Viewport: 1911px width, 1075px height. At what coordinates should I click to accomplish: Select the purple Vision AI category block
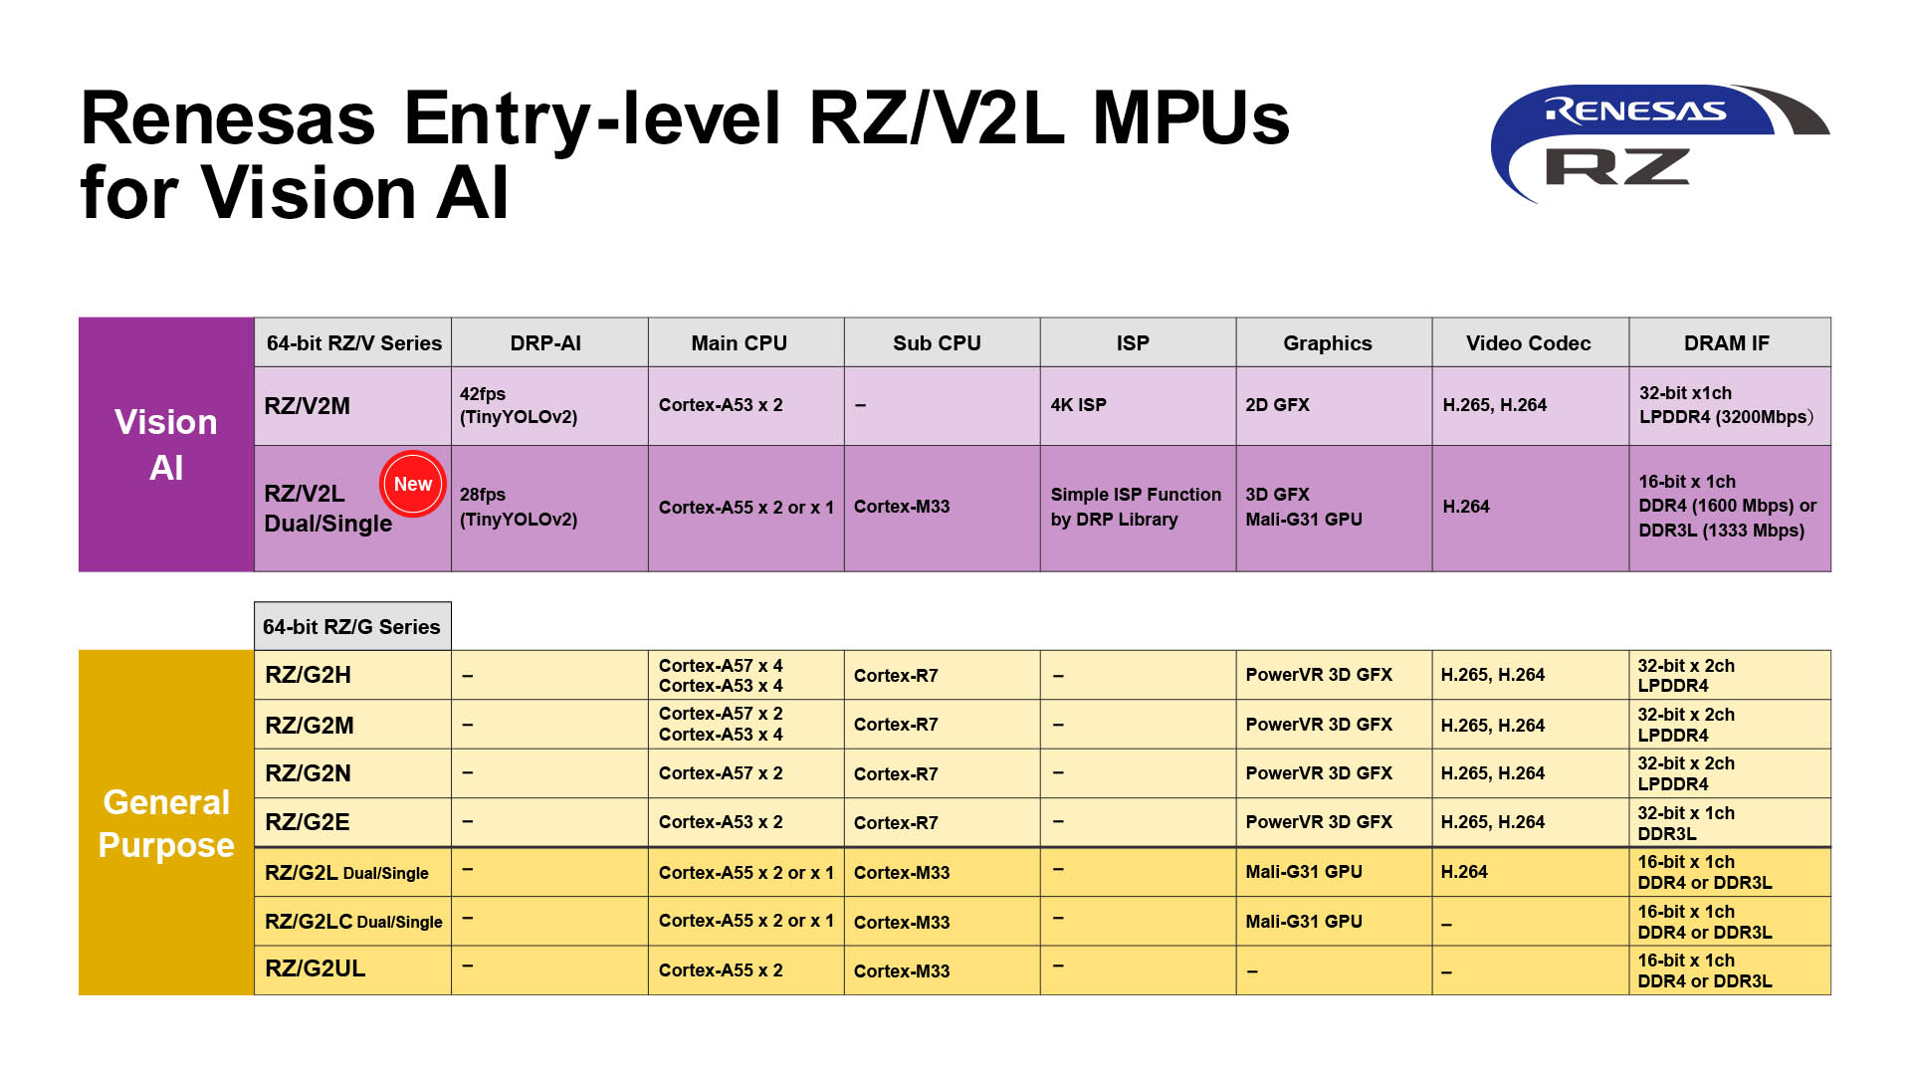point(166,444)
